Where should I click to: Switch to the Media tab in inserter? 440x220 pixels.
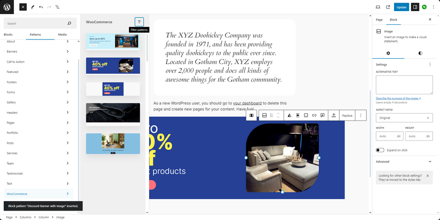click(x=62, y=35)
